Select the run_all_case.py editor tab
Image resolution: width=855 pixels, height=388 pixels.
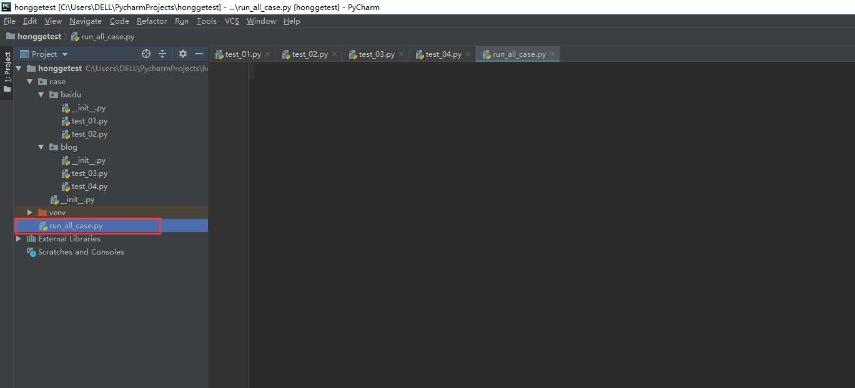click(x=519, y=54)
